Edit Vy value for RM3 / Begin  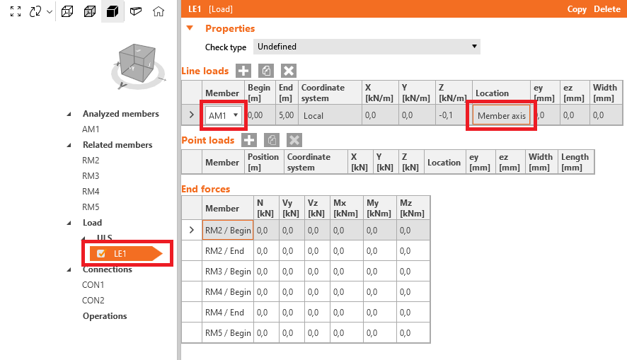[292, 272]
